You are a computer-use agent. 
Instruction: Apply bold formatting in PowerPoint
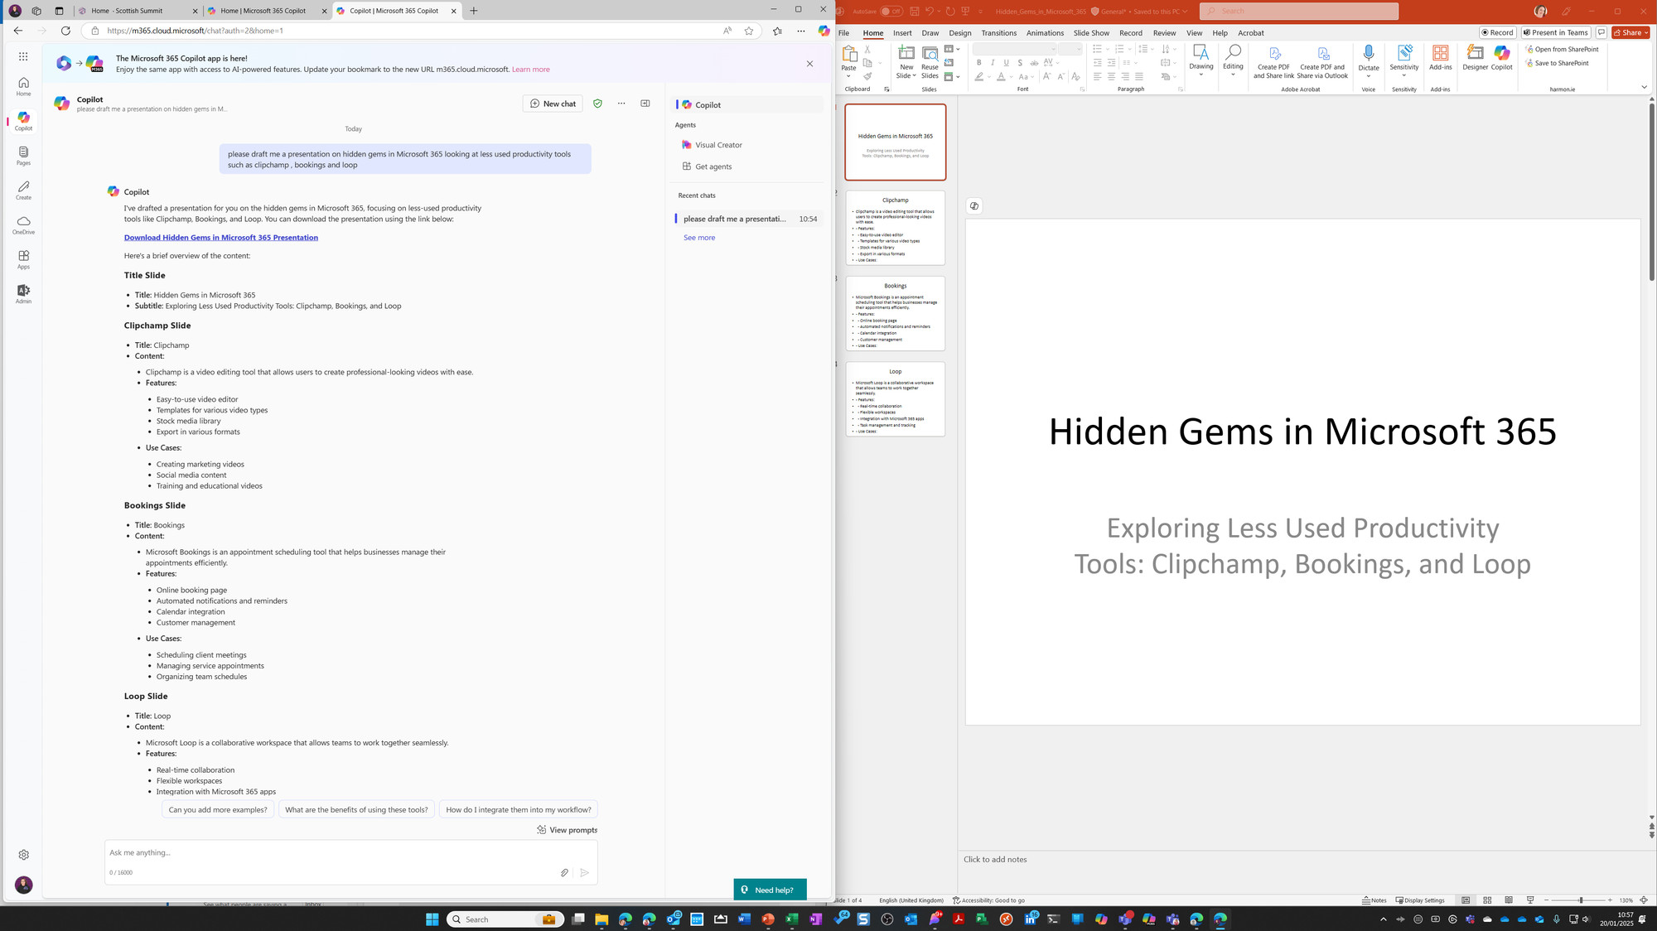pos(978,63)
